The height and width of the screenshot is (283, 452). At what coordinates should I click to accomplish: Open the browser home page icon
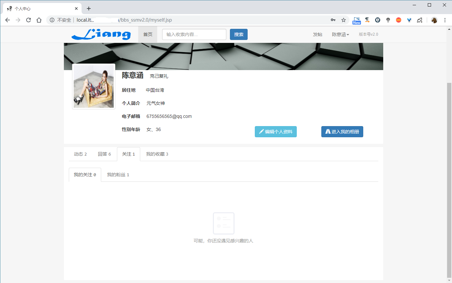[x=39, y=20]
